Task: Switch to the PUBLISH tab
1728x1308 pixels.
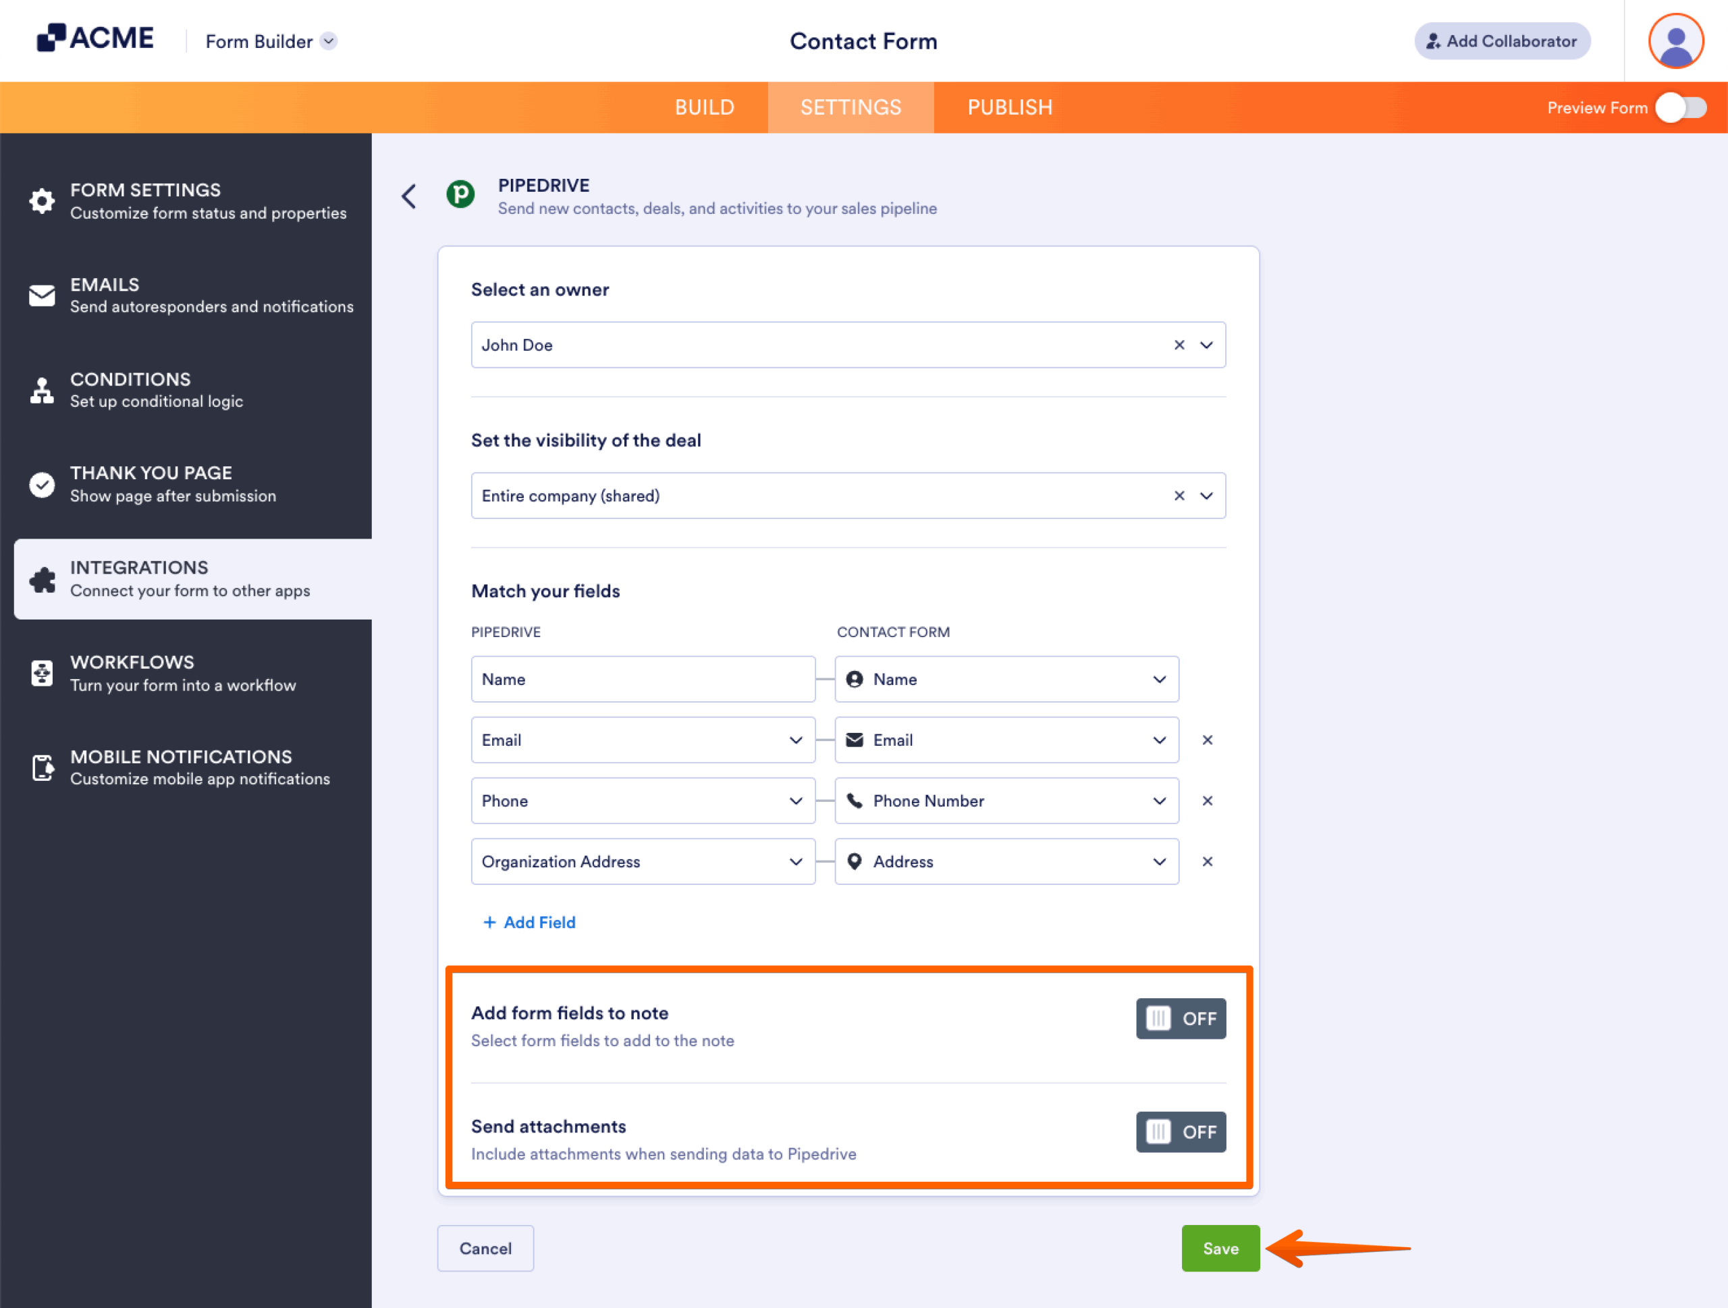Action: point(1009,107)
